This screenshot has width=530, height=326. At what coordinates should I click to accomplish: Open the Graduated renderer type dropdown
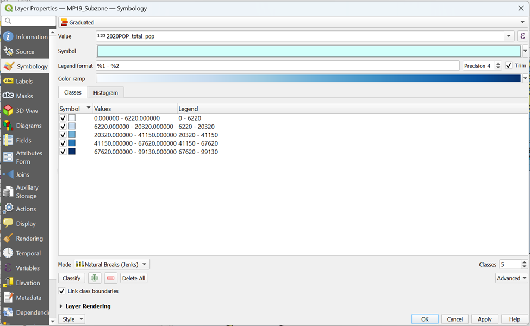click(x=293, y=22)
